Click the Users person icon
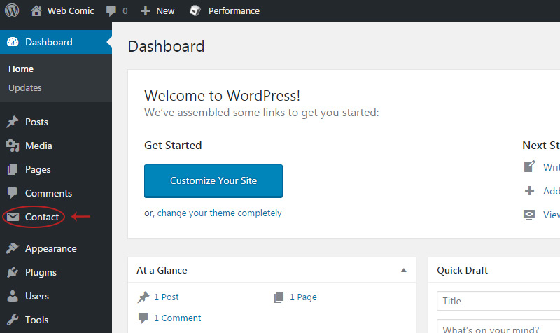This screenshot has height=333, width=560. pyautogui.click(x=13, y=296)
